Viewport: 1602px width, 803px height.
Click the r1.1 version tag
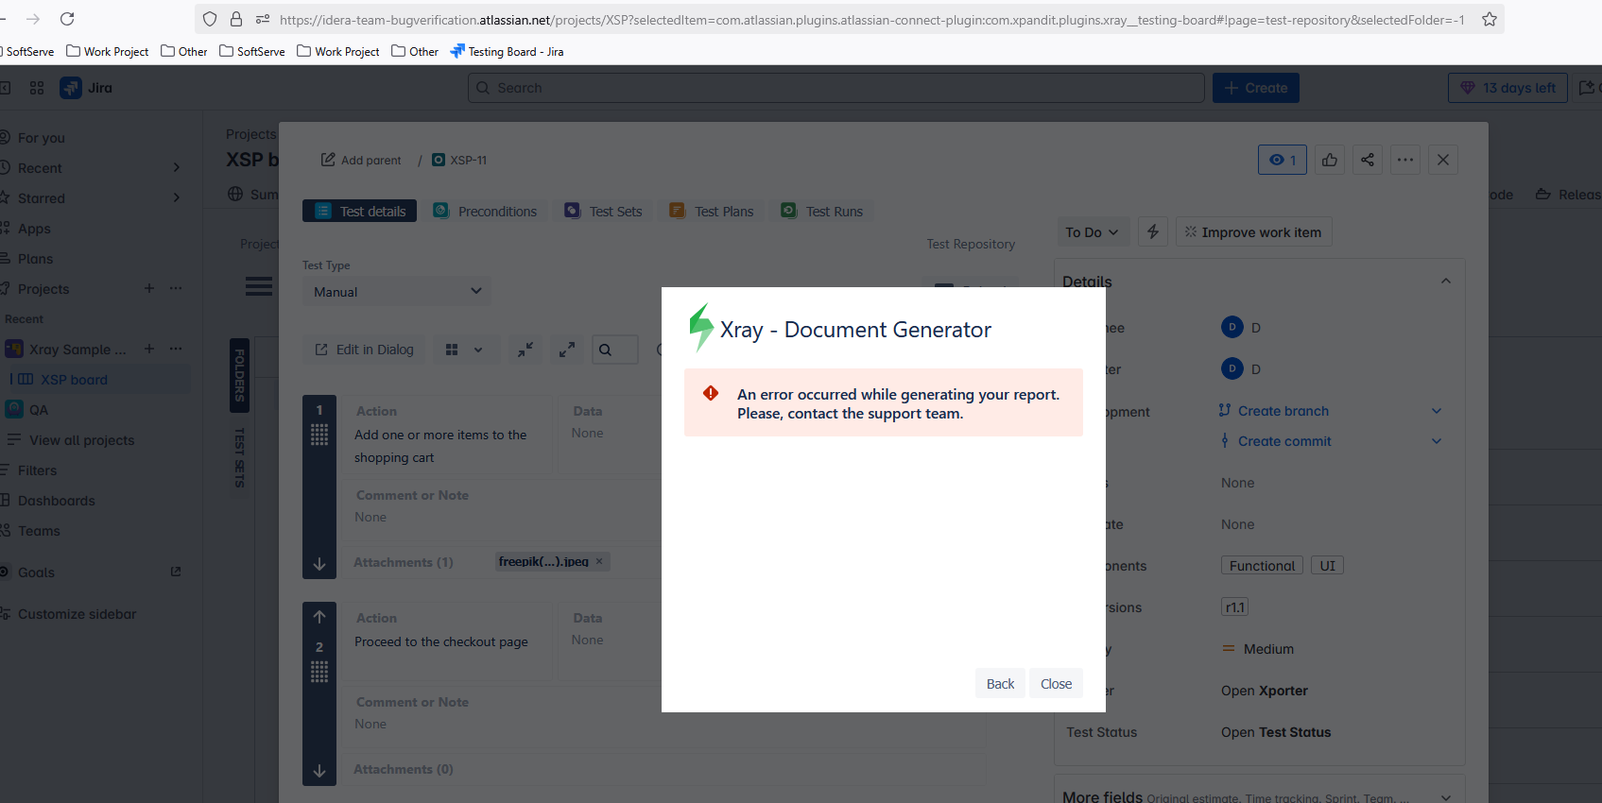pos(1235,607)
